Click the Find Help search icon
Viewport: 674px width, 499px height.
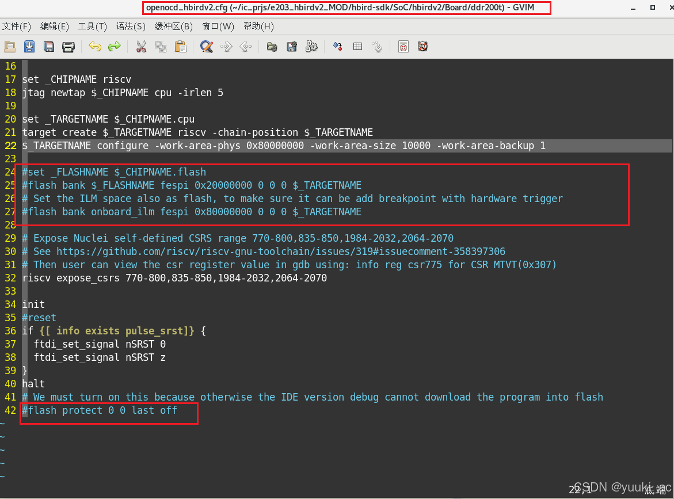423,47
